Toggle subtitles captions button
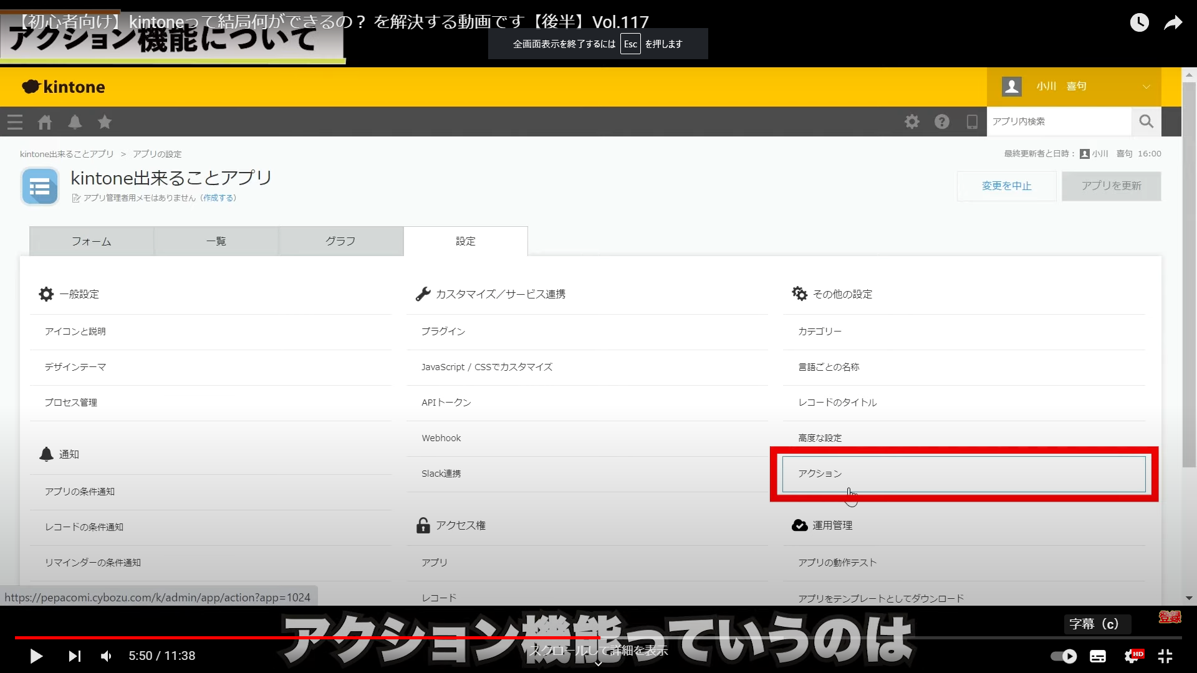The image size is (1197, 673). pos(1098,656)
